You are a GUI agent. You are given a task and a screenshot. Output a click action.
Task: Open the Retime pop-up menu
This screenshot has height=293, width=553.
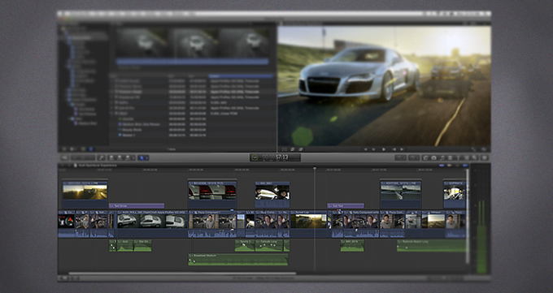[x=414, y=157]
